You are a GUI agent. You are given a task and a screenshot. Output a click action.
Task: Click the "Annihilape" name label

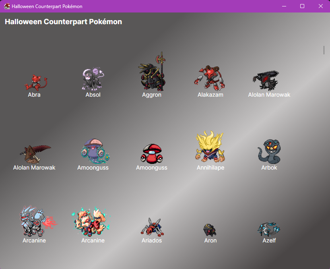point(210,168)
